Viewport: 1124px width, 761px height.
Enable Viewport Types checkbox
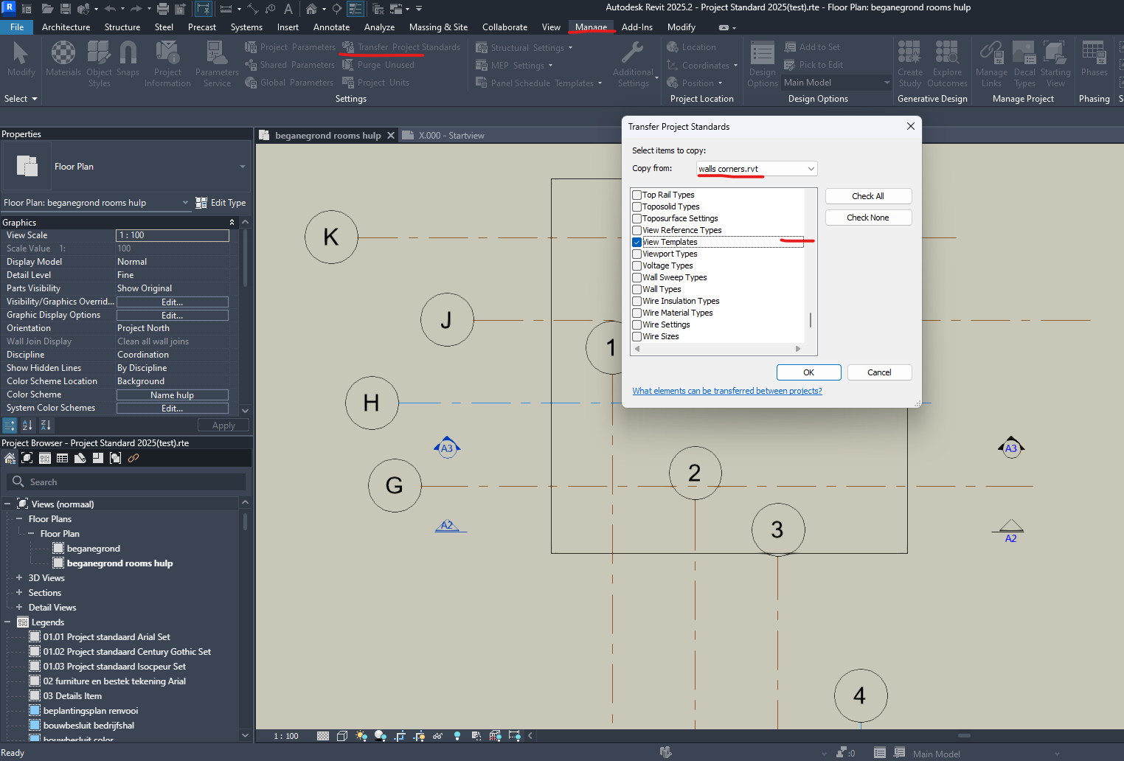coord(636,254)
